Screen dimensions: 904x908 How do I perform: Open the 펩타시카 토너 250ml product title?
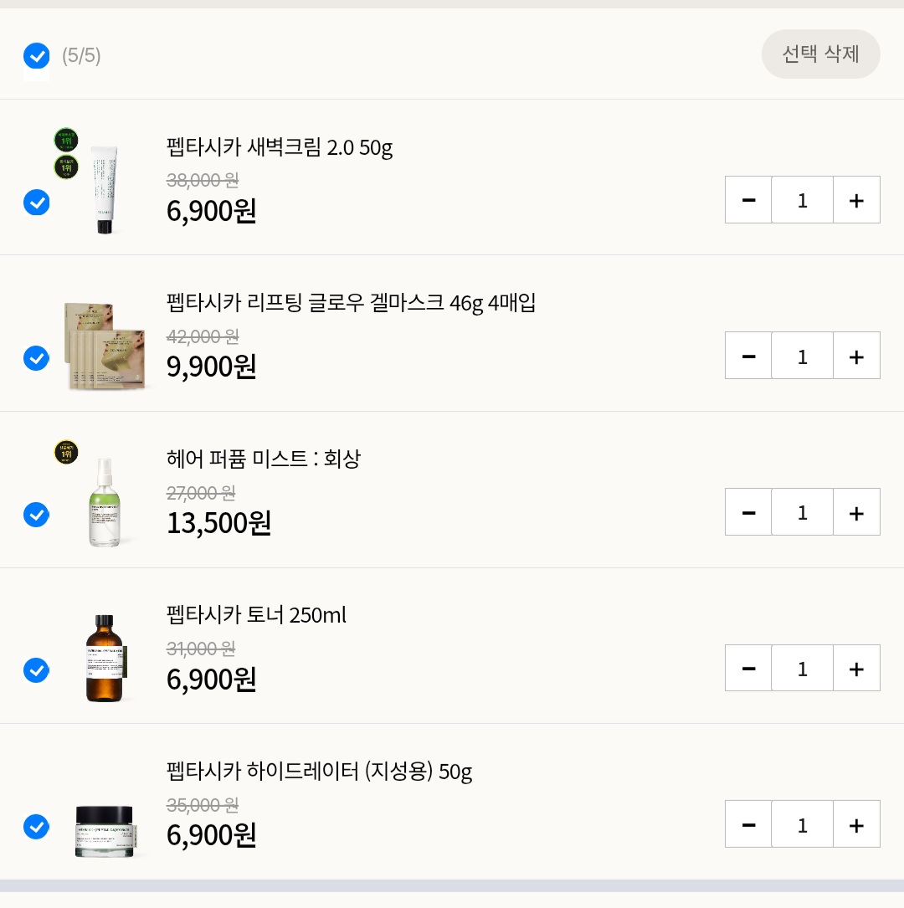coord(256,615)
